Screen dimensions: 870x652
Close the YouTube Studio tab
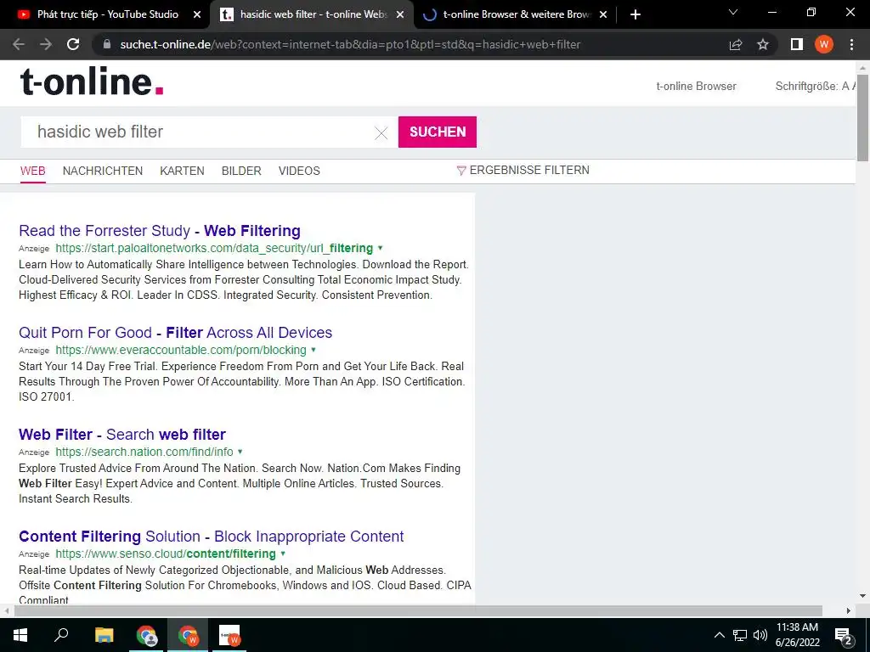tap(197, 15)
